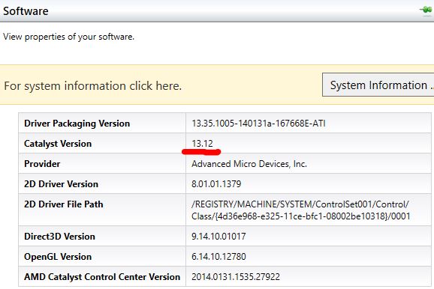Select 'View properties of your software.' text
The image size is (434, 289).
(68, 37)
